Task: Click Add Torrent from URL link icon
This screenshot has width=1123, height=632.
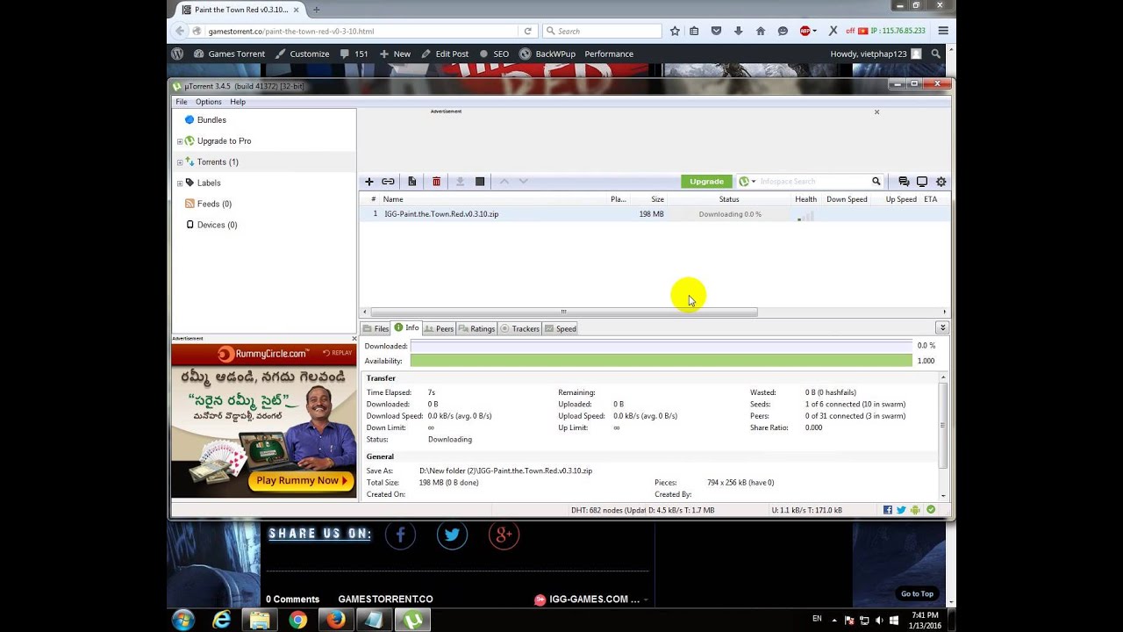Action: click(388, 182)
